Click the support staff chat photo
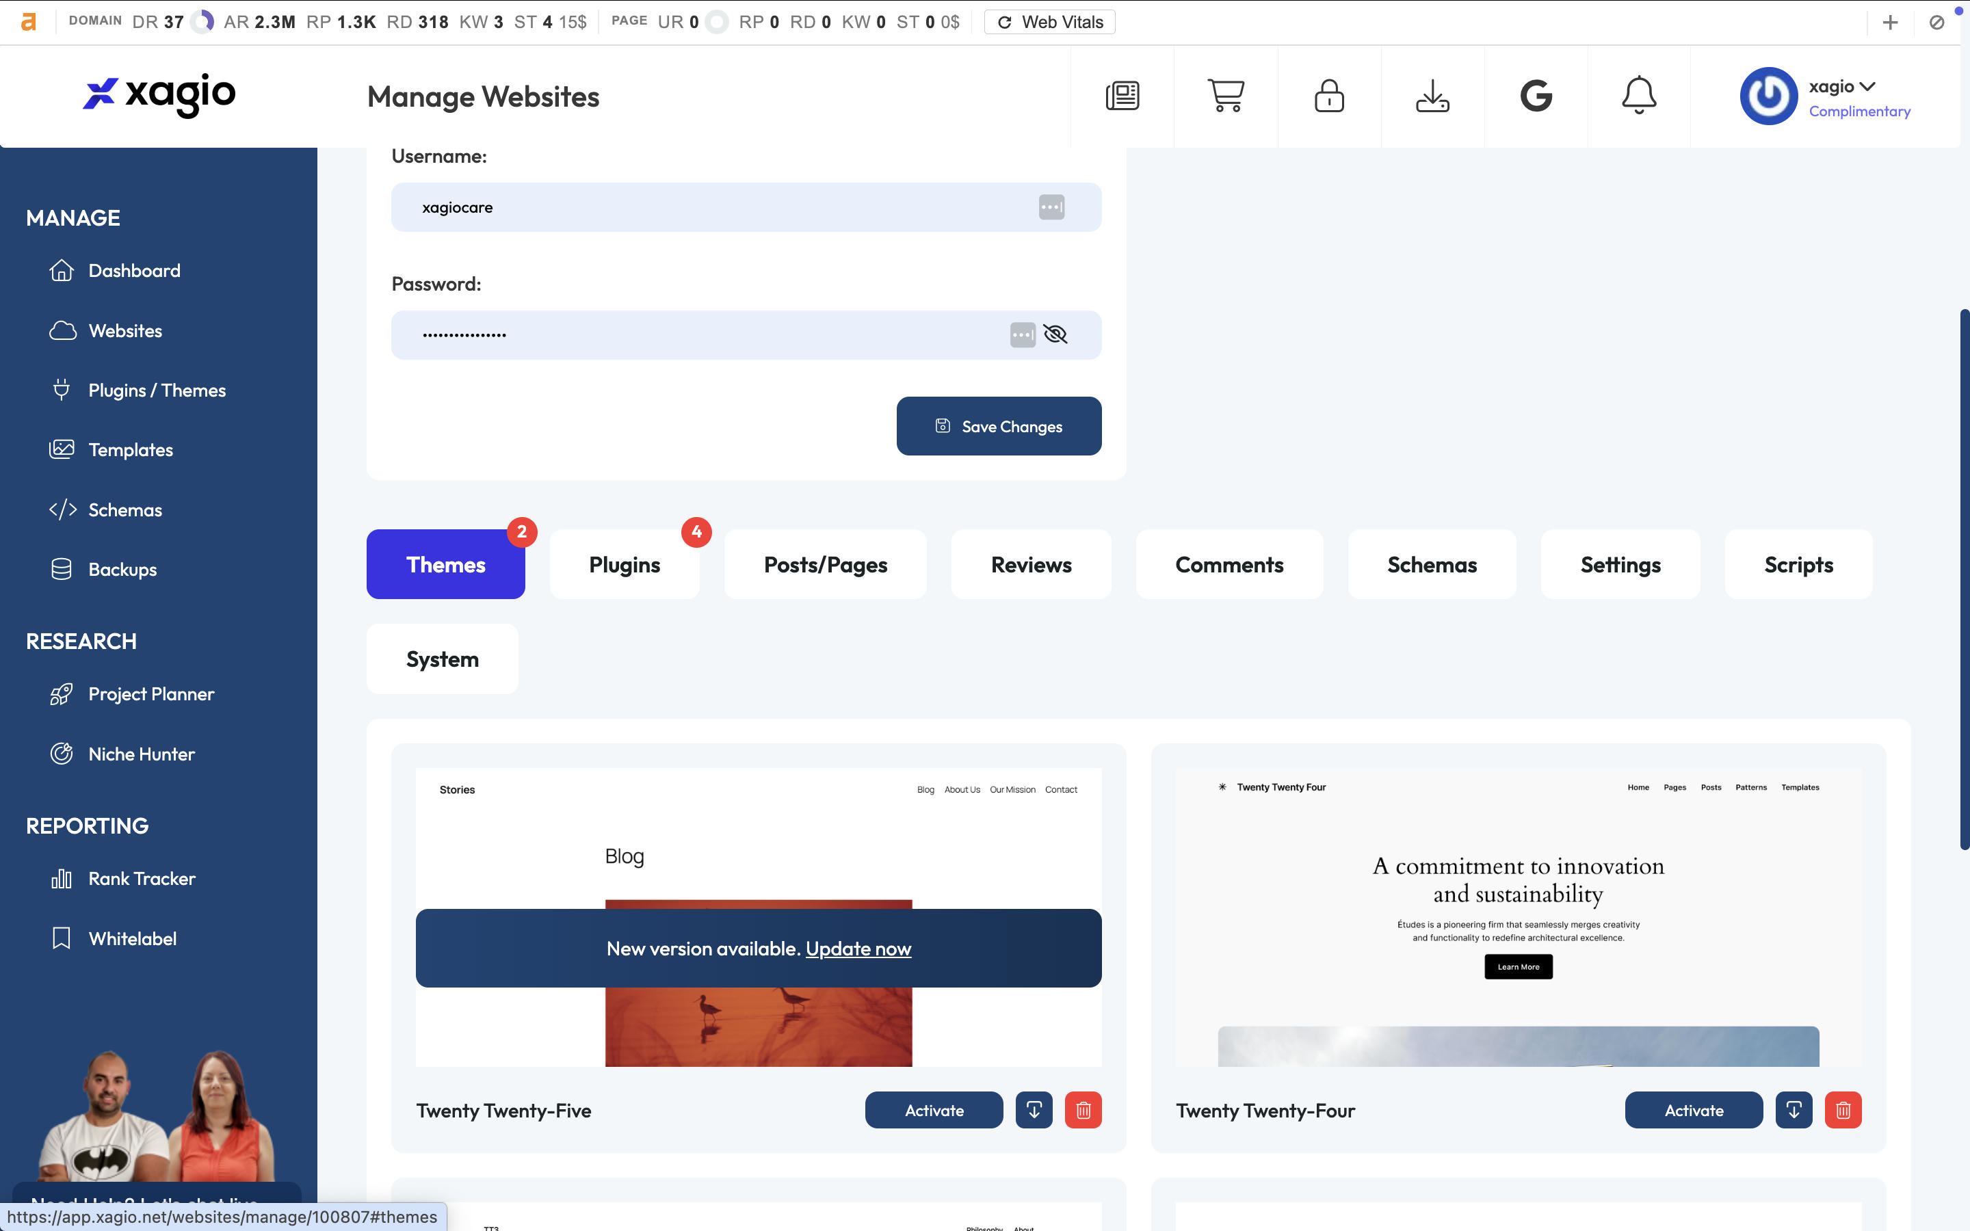Image resolution: width=1970 pixels, height=1231 pixels. [x=157, y=1115]
